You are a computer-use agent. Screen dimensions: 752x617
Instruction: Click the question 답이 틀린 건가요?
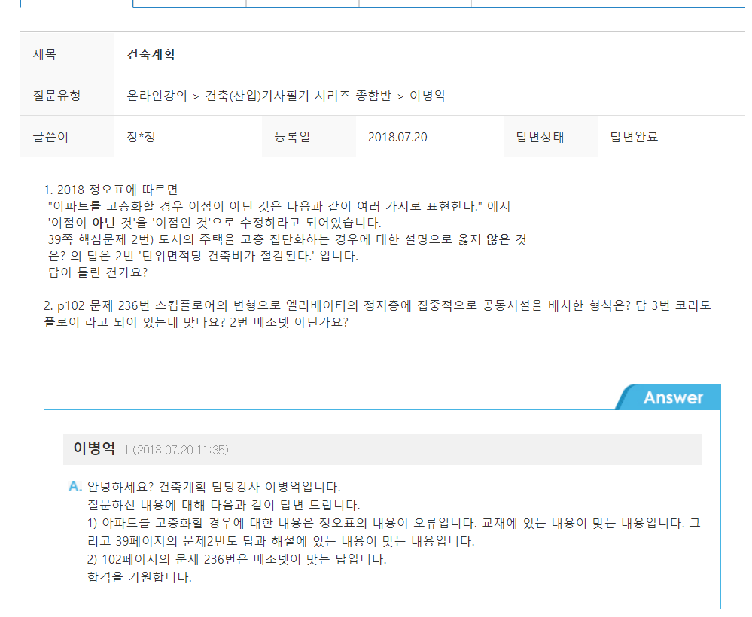98,272
